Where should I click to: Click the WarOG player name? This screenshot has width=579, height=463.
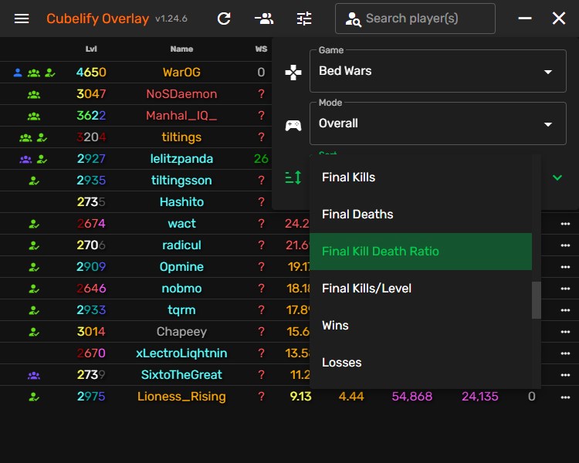tap(181, 73)
